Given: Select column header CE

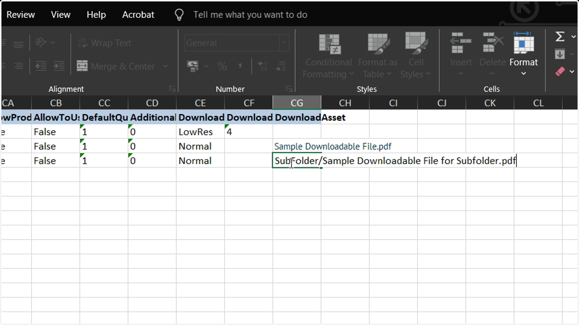Looking at the screenshot, I should coord(201,103).
